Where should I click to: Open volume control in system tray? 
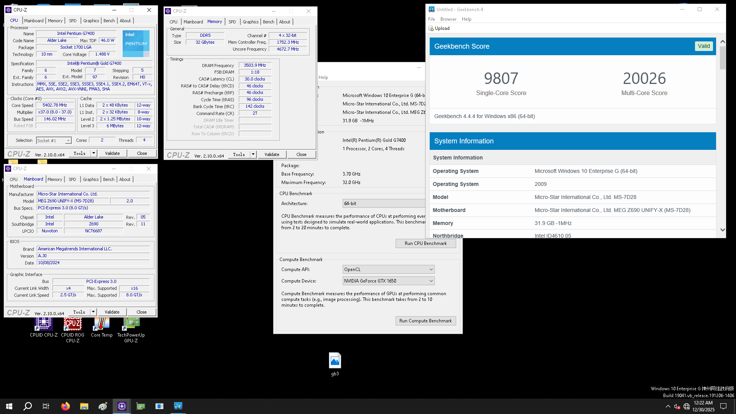click(x=677, y=406)
